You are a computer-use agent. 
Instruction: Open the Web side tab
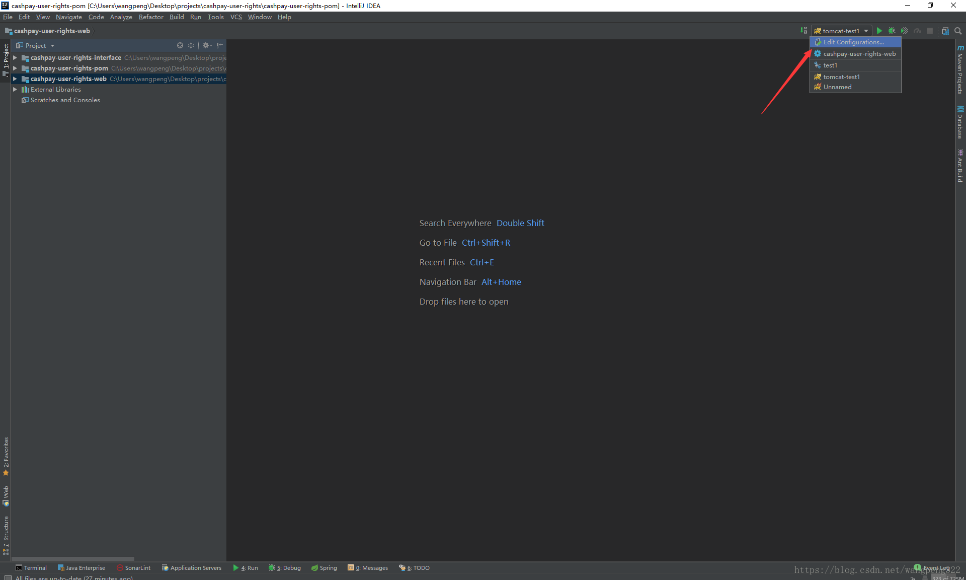pos(6,496)
